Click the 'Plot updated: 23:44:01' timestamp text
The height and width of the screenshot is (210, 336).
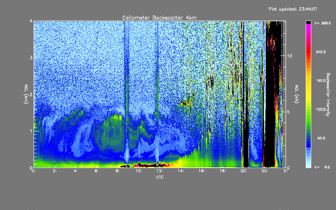point(293,9)
